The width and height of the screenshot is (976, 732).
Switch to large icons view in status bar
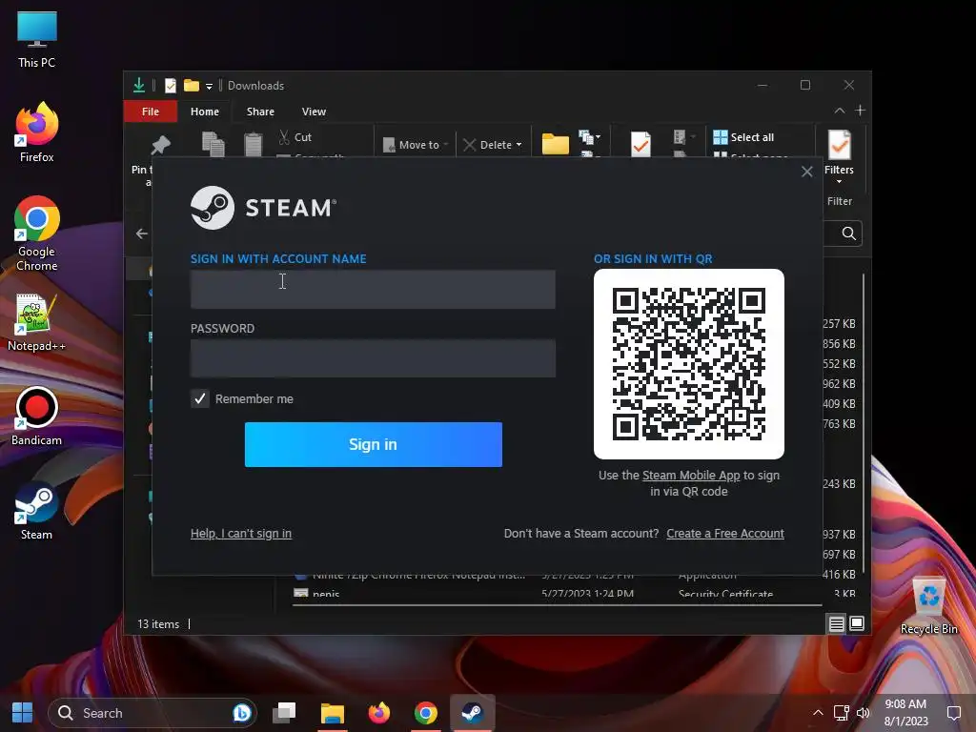(x=857, y=623)
